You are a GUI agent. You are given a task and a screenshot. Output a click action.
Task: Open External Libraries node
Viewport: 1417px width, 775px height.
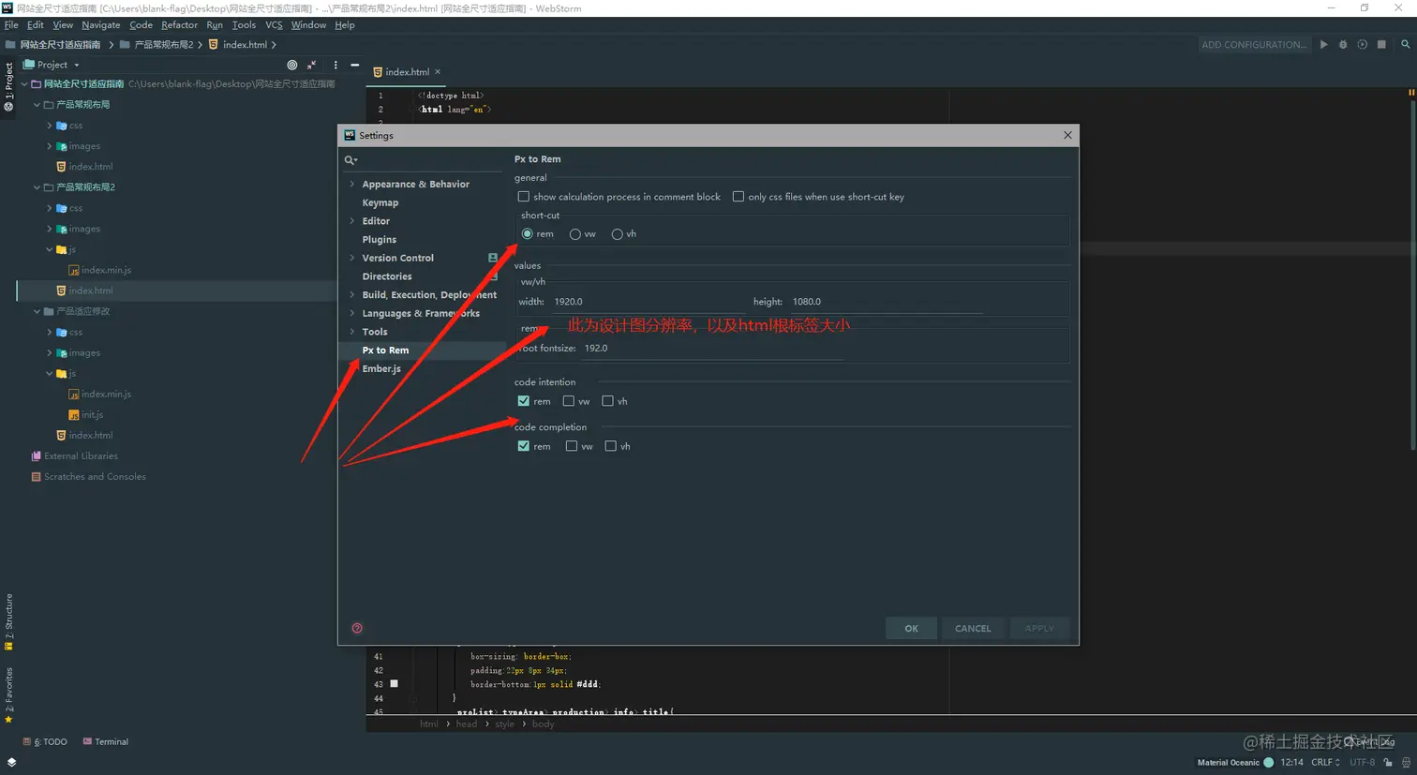point(74,455)
